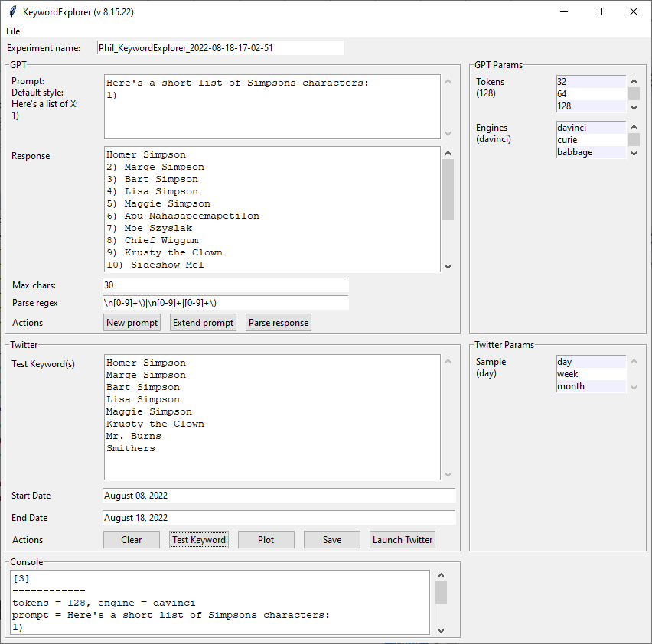This screenshot has height=644, width=652.
Task: Select babbage in the Engines list
Action: click(591, 152)
